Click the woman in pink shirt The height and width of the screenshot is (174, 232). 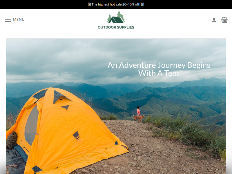pos(139,112)
